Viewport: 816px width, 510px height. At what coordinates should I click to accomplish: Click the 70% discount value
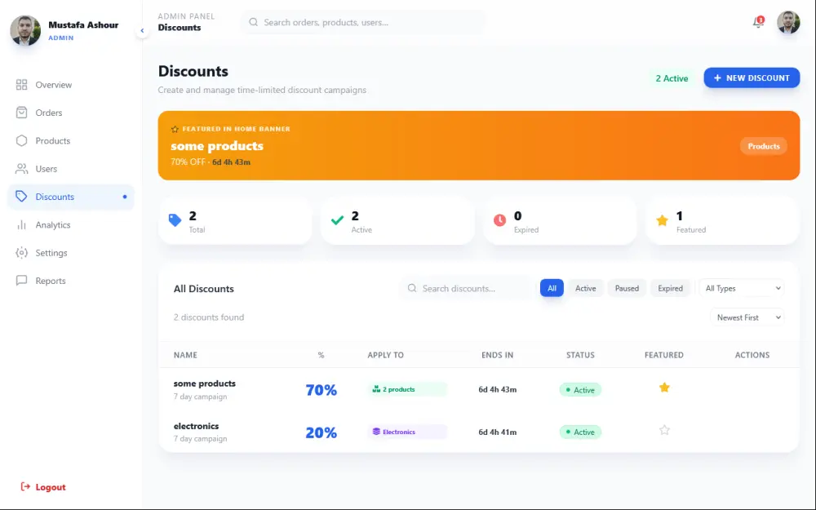pos(321,390)
